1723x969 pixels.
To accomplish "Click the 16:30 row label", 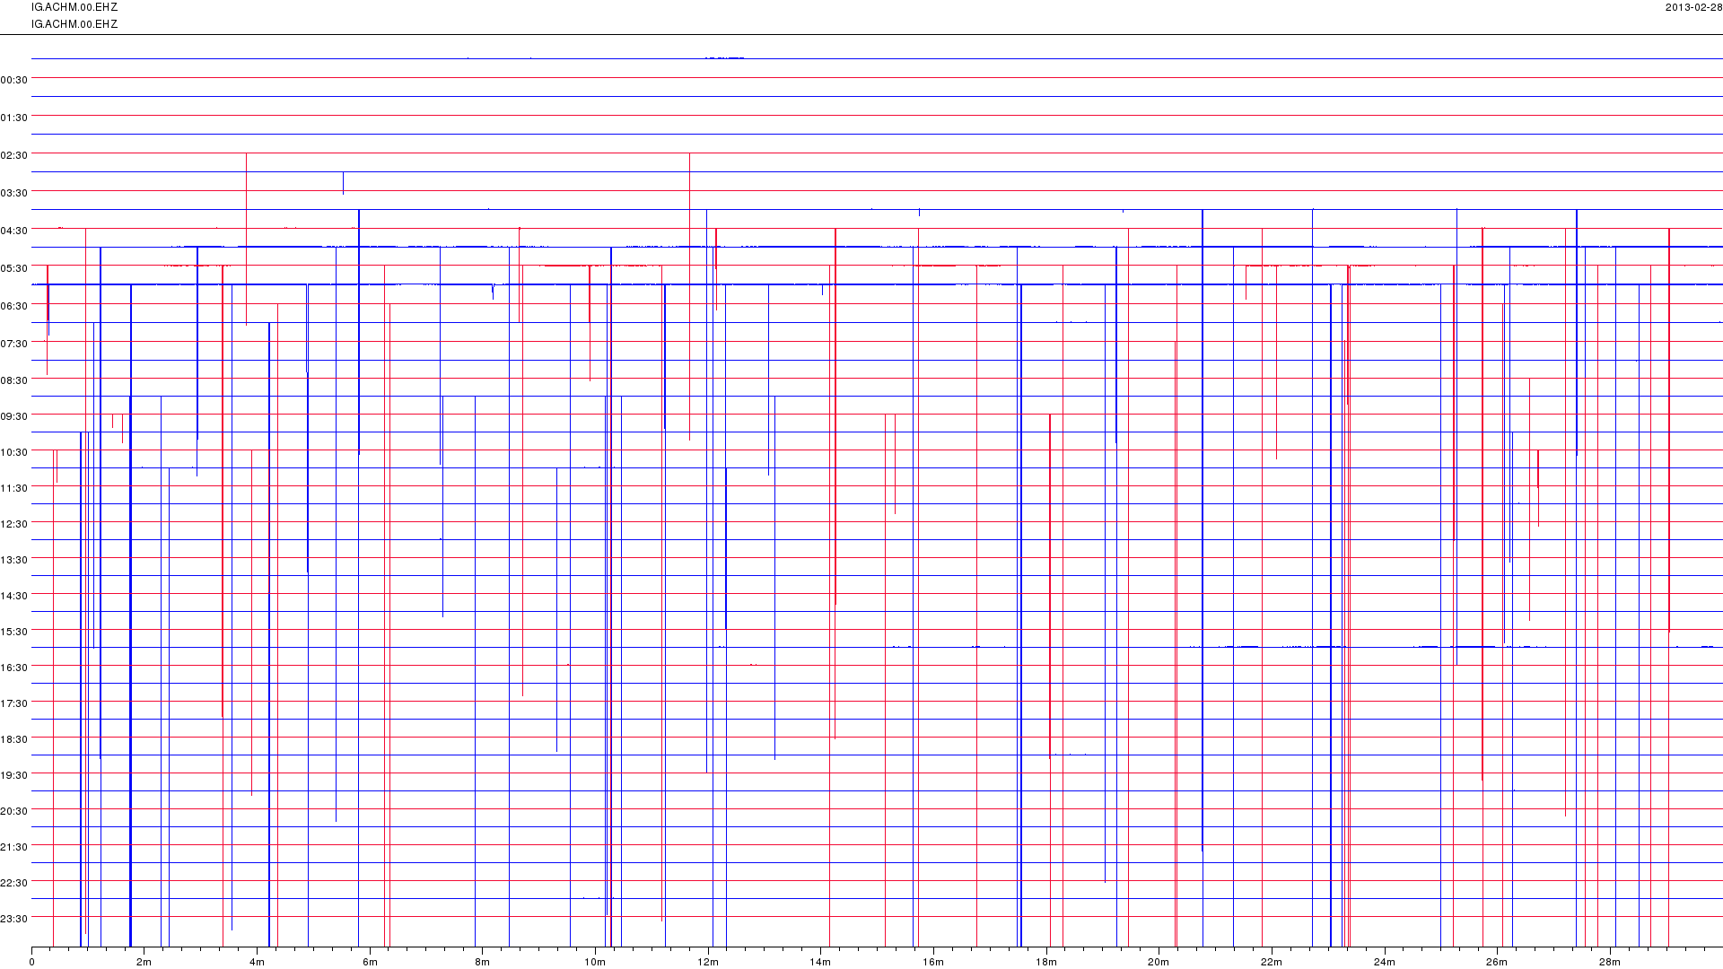I will (x=14, y=668).
